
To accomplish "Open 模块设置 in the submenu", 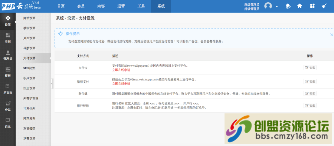I will [x=29, y=28].
